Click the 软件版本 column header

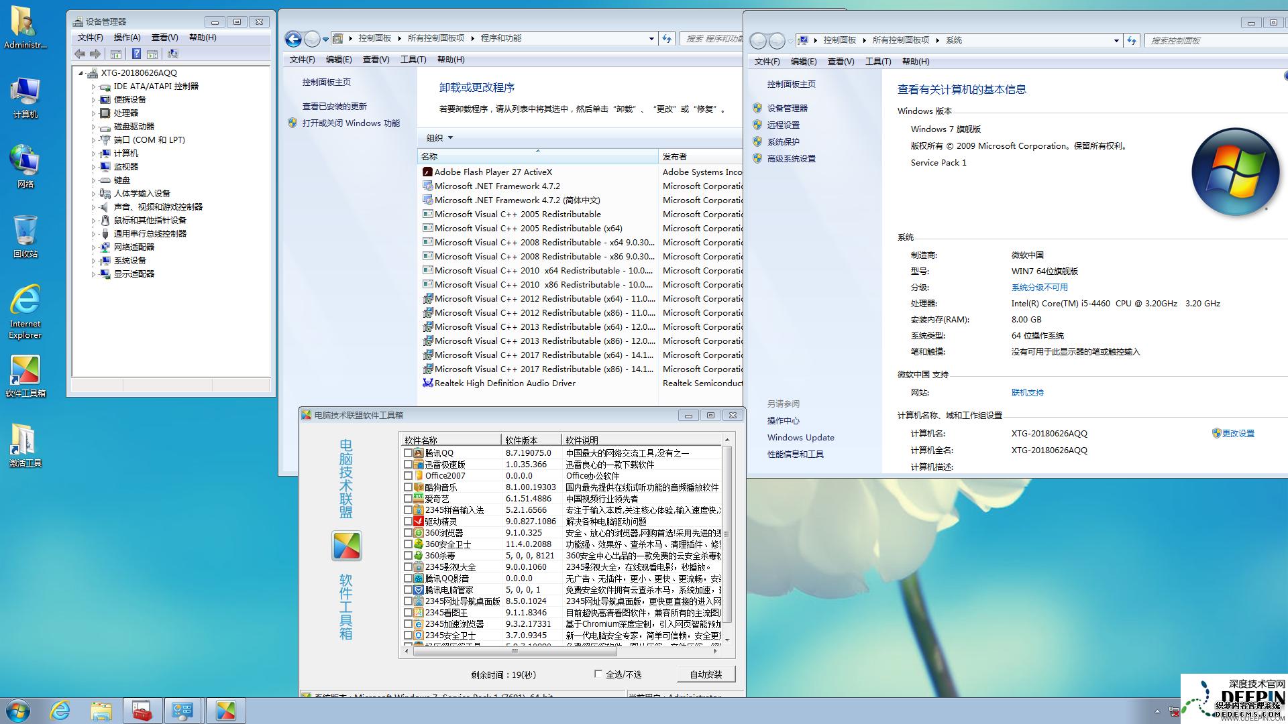[x=531, y=440]
